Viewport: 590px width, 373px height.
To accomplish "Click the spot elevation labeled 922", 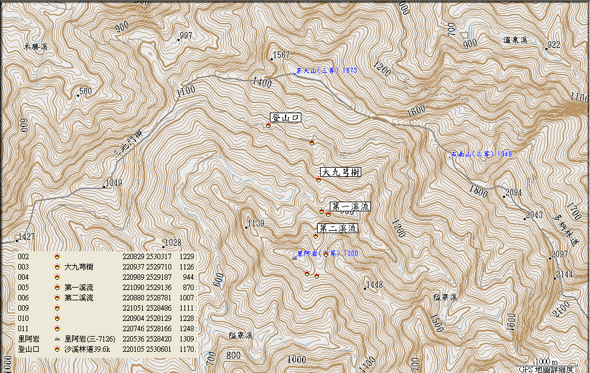I will click(x=552, y=45).
